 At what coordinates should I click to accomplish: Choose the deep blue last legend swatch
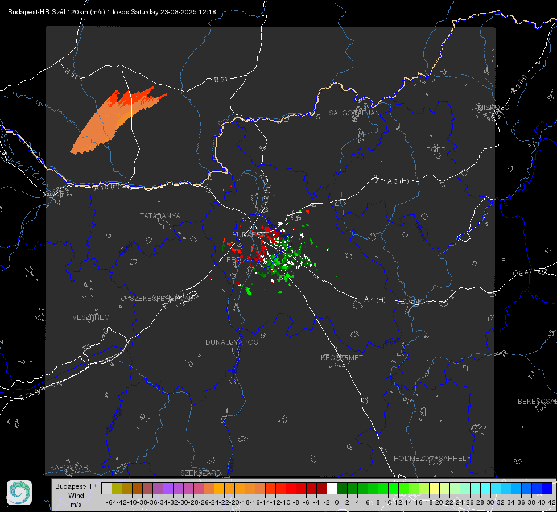[547, 488]
